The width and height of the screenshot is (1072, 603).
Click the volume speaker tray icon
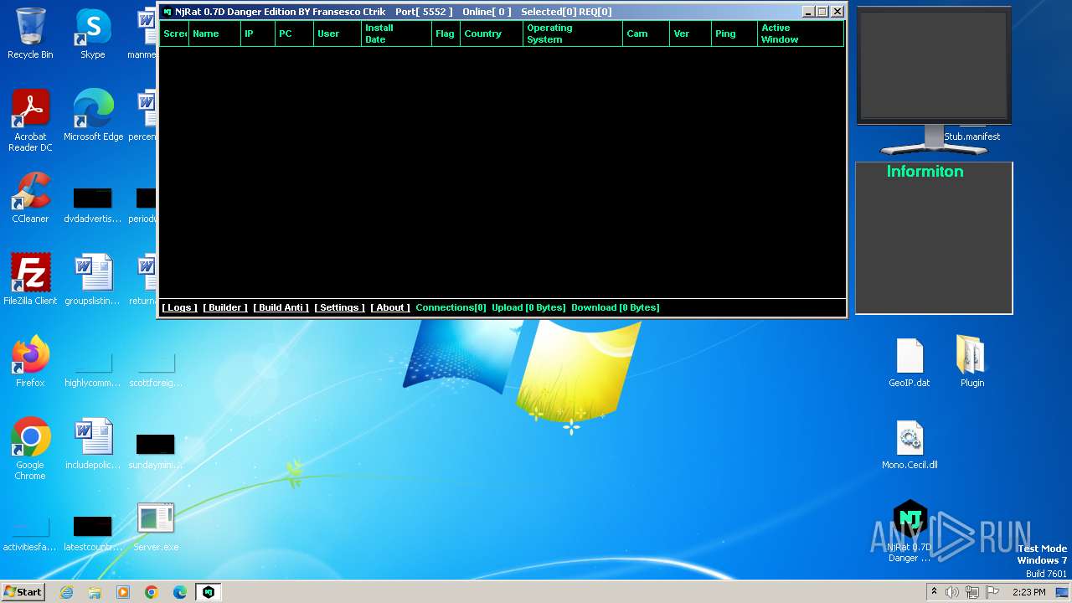point(952,592)
